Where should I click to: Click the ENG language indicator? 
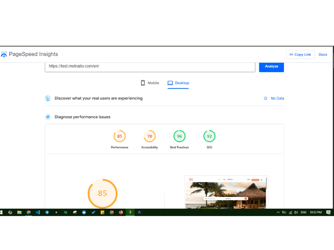click(304, 212)
